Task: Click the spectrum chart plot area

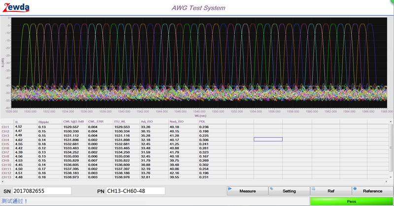Action: pos(199,63)
